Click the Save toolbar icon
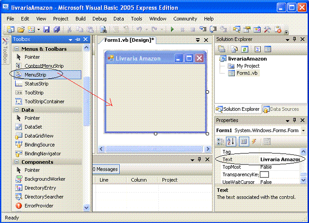 [46, 30]
